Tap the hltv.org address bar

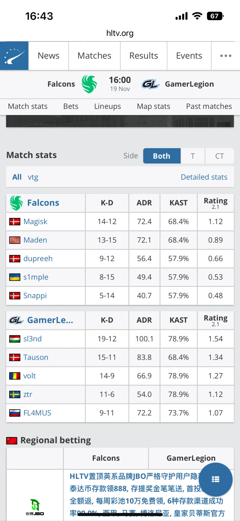pyautogui.click(x=120, y=33)
